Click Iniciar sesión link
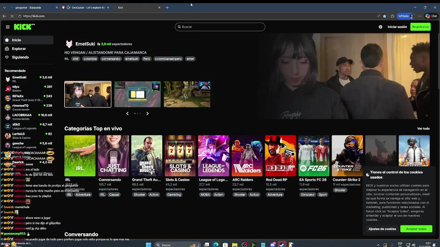 397,27
